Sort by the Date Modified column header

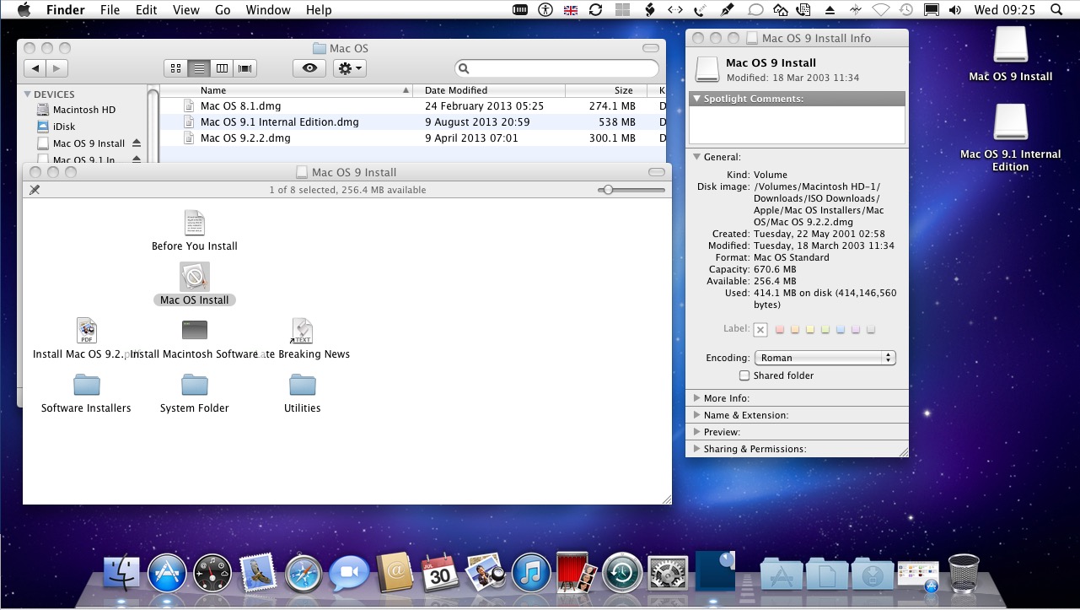click(x=489, y=90)
